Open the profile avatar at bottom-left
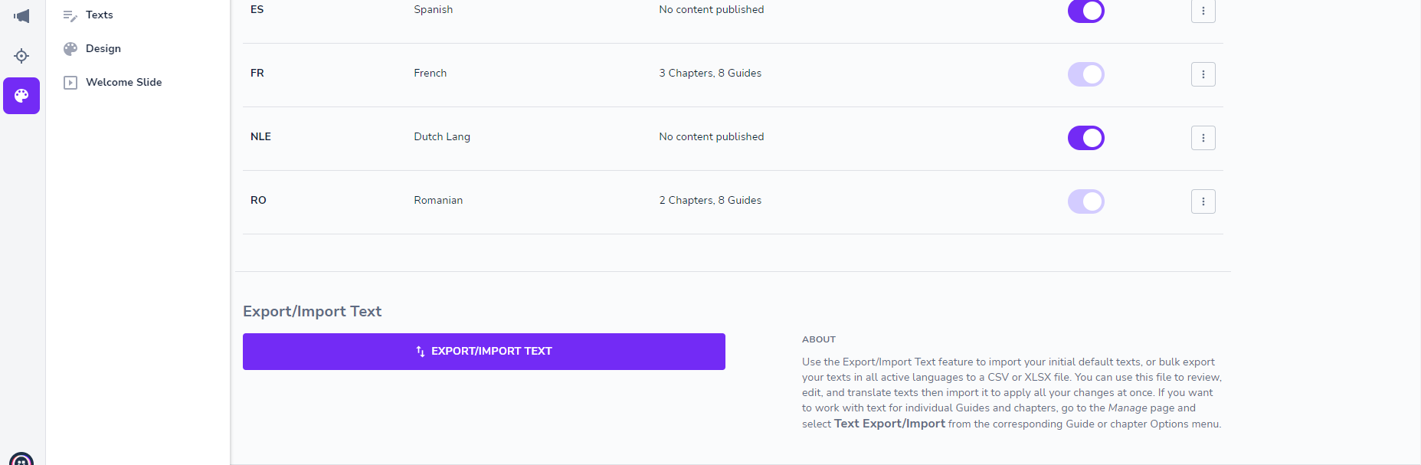1421x465 pixels. 21,460
